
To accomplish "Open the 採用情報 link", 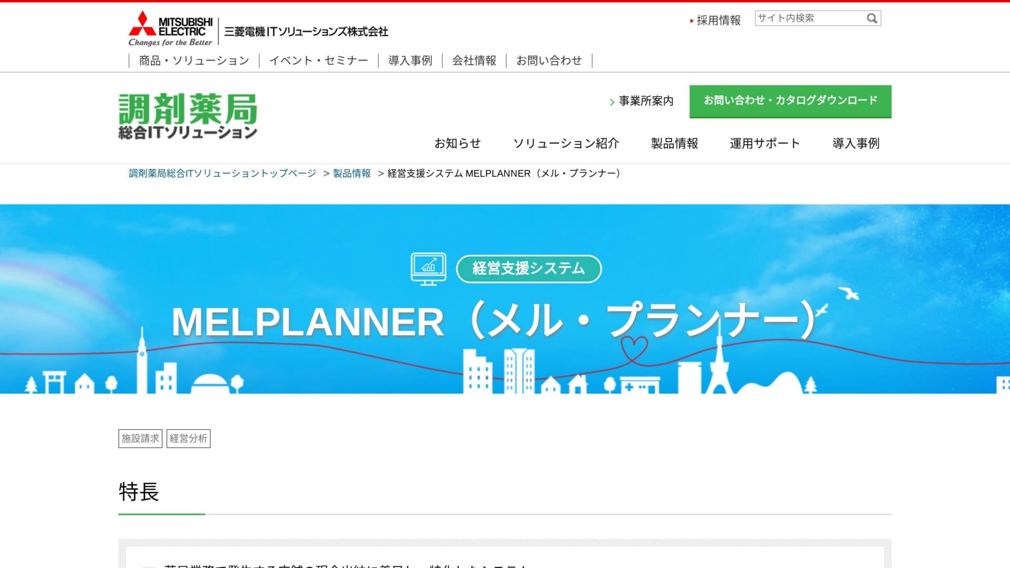I will [718, 21].
